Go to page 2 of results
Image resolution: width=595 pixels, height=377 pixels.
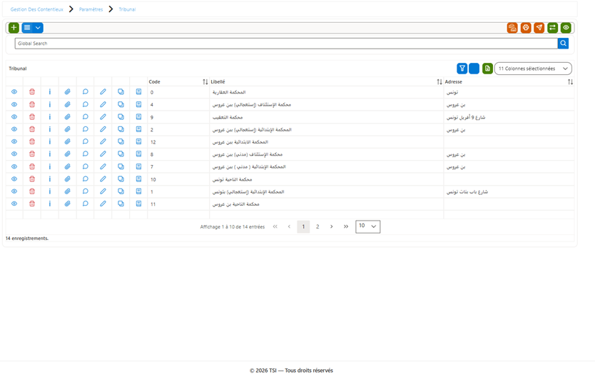317,226
